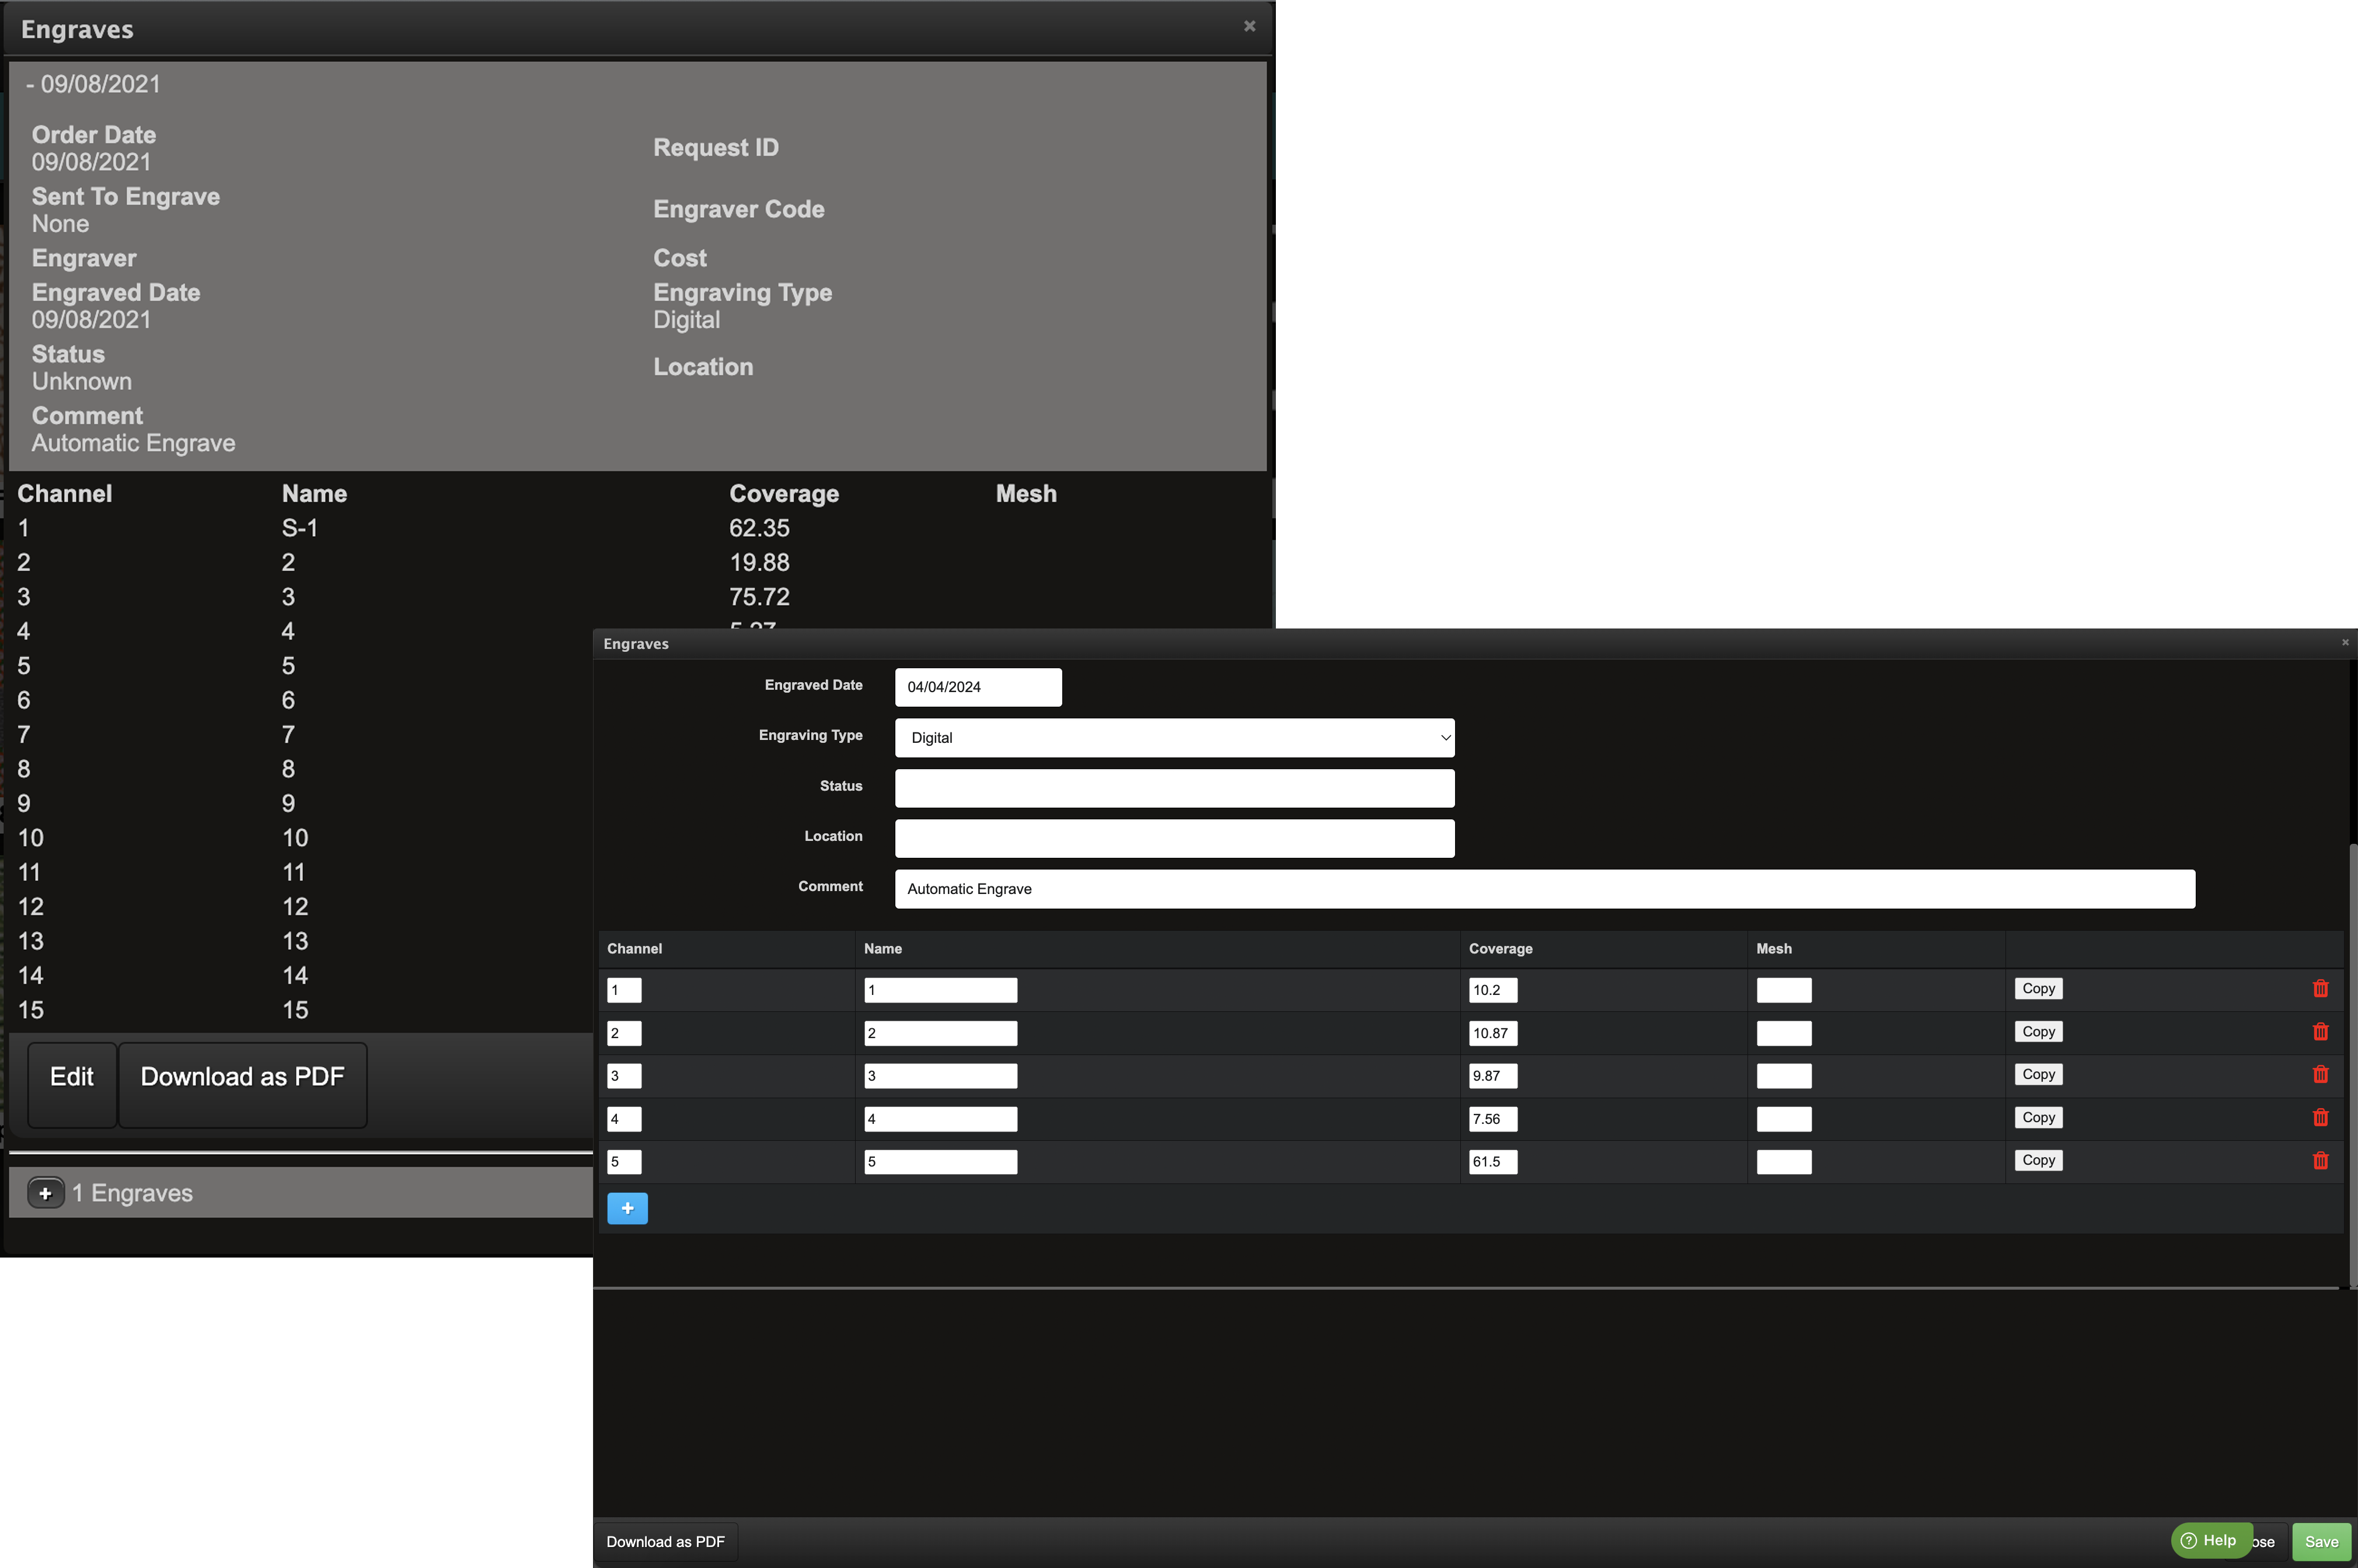Screen dimensions: 2358x1568
Task: Click Download as PDF in edit dialog footer
Action: 665,1542
